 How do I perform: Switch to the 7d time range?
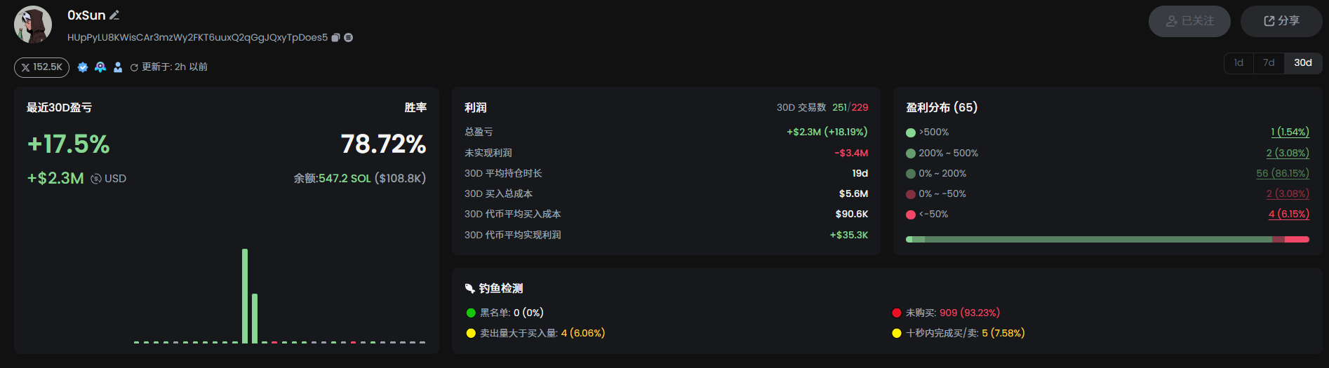1269,63
